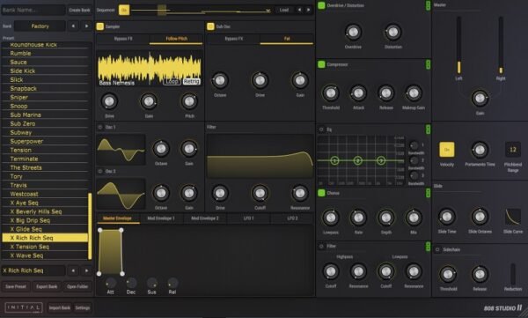Click the Chorus Depth knob
The image size is (528, 318).
pyautogui.click(x=386, y=218)
